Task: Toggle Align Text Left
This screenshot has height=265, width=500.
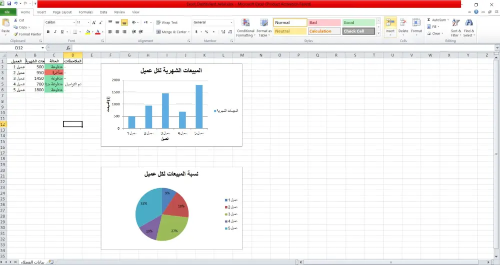Action: (x=110, y=32)
